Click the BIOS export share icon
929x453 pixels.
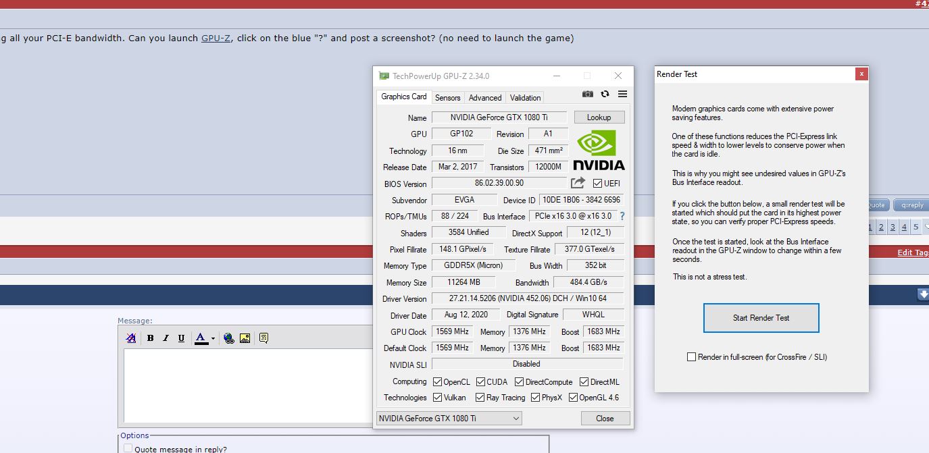pyautogui.click(x=578, y=183)
